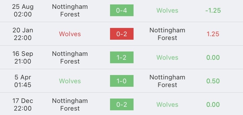Image resolution: width=243 pixels, height=115 pixels.
Task: Open the 1-0 score for 5 Apr
Action: point(122,81)
